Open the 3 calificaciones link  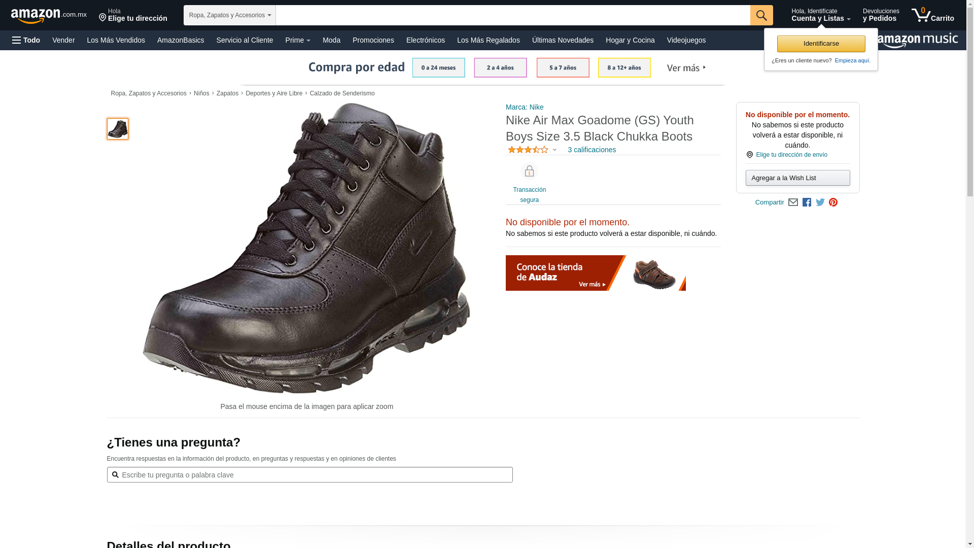pyautogui.click(x=592, y=150)
